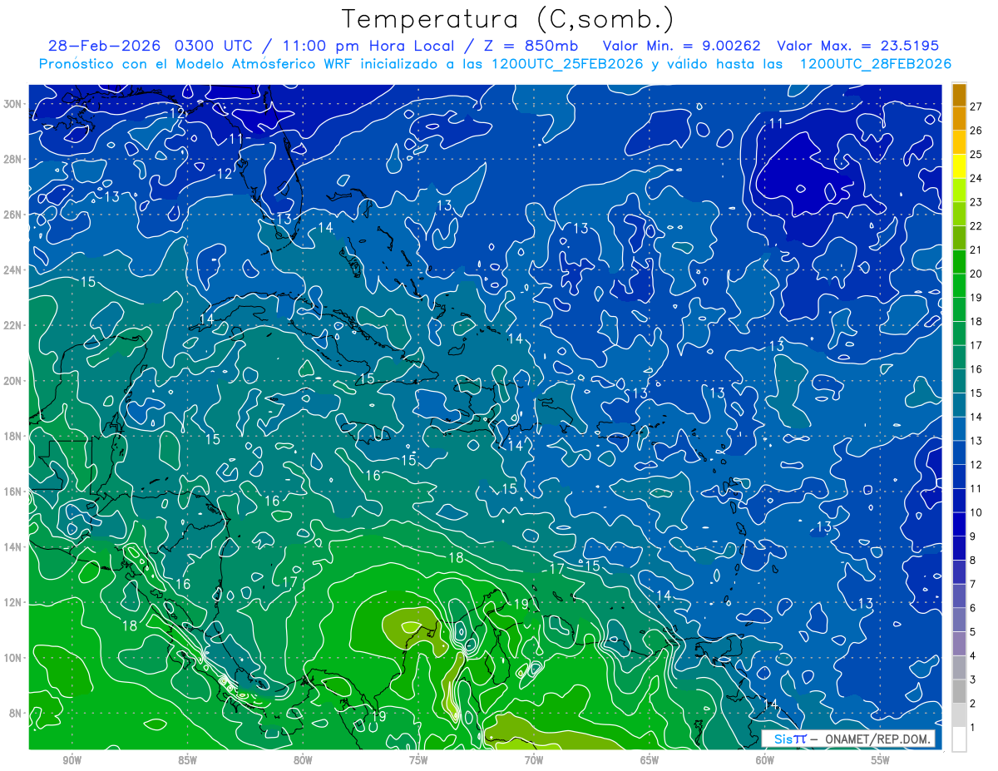Click legend value 1
This screenshot has width=998, height=771.
click(x=974, y=728)
